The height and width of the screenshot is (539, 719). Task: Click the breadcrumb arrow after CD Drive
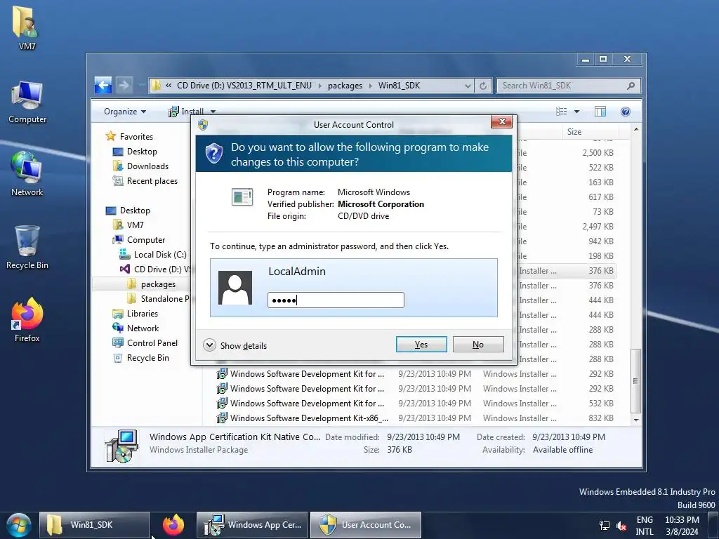point(319,86)
